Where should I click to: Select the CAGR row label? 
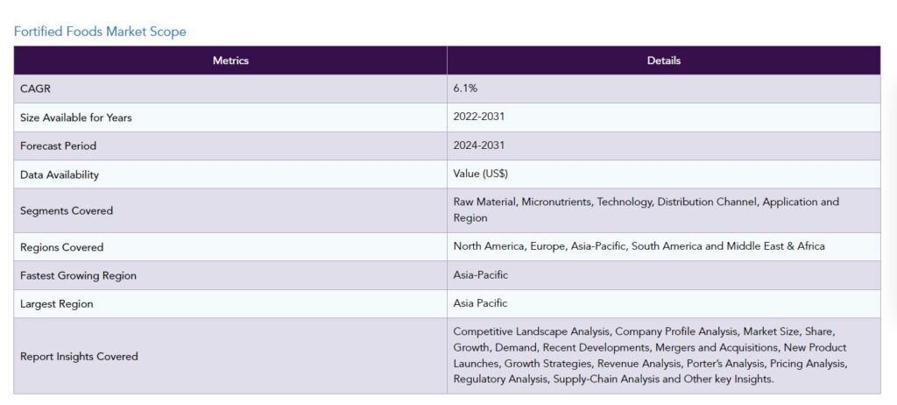click(x=34, y=89)
